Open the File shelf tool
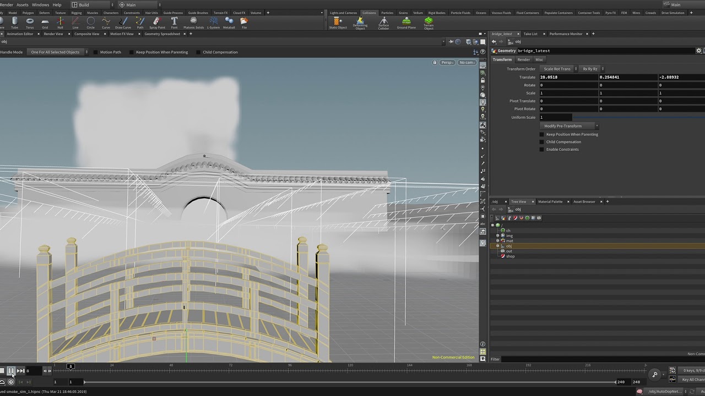The image size is (705, 396). 244,23
